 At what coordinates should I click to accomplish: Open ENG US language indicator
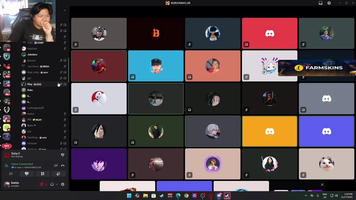click(325, 196)
